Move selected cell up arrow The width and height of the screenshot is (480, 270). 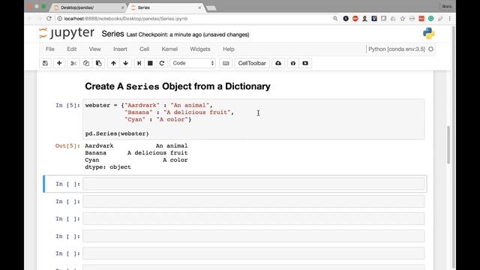pyautogui.click(x=113, y=63)
